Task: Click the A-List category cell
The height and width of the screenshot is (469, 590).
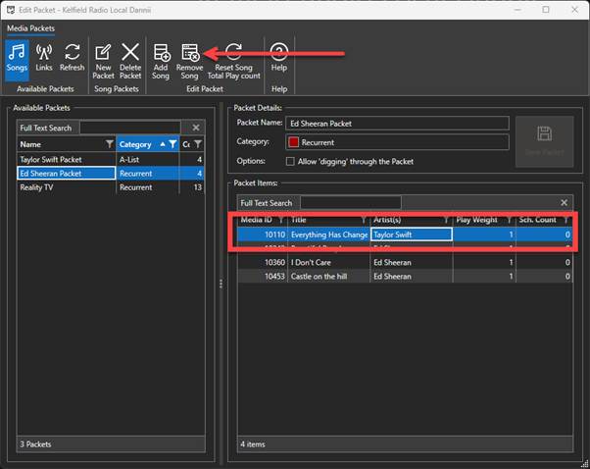Action: (148, 159)
